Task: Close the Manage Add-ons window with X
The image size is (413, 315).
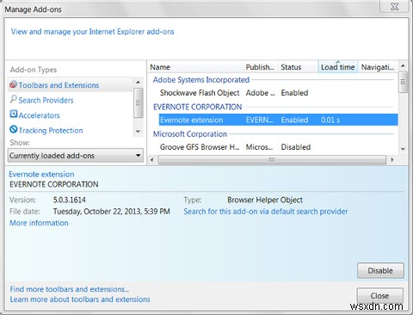Action: coord(395,6)
